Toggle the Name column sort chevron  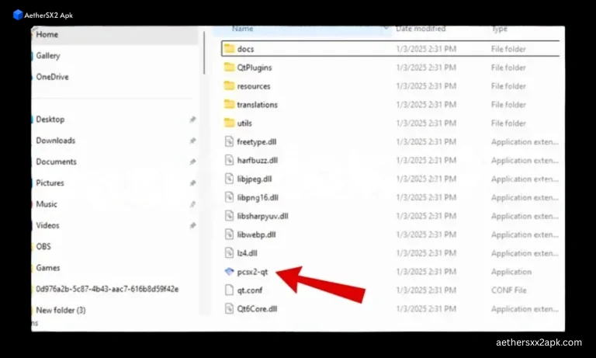[386, 28]
